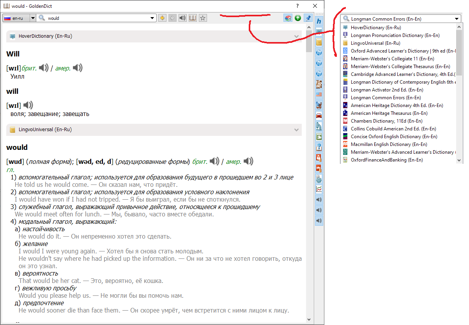
Task: Open dictionaries dialog via stacked books icon
Action: 288,18
